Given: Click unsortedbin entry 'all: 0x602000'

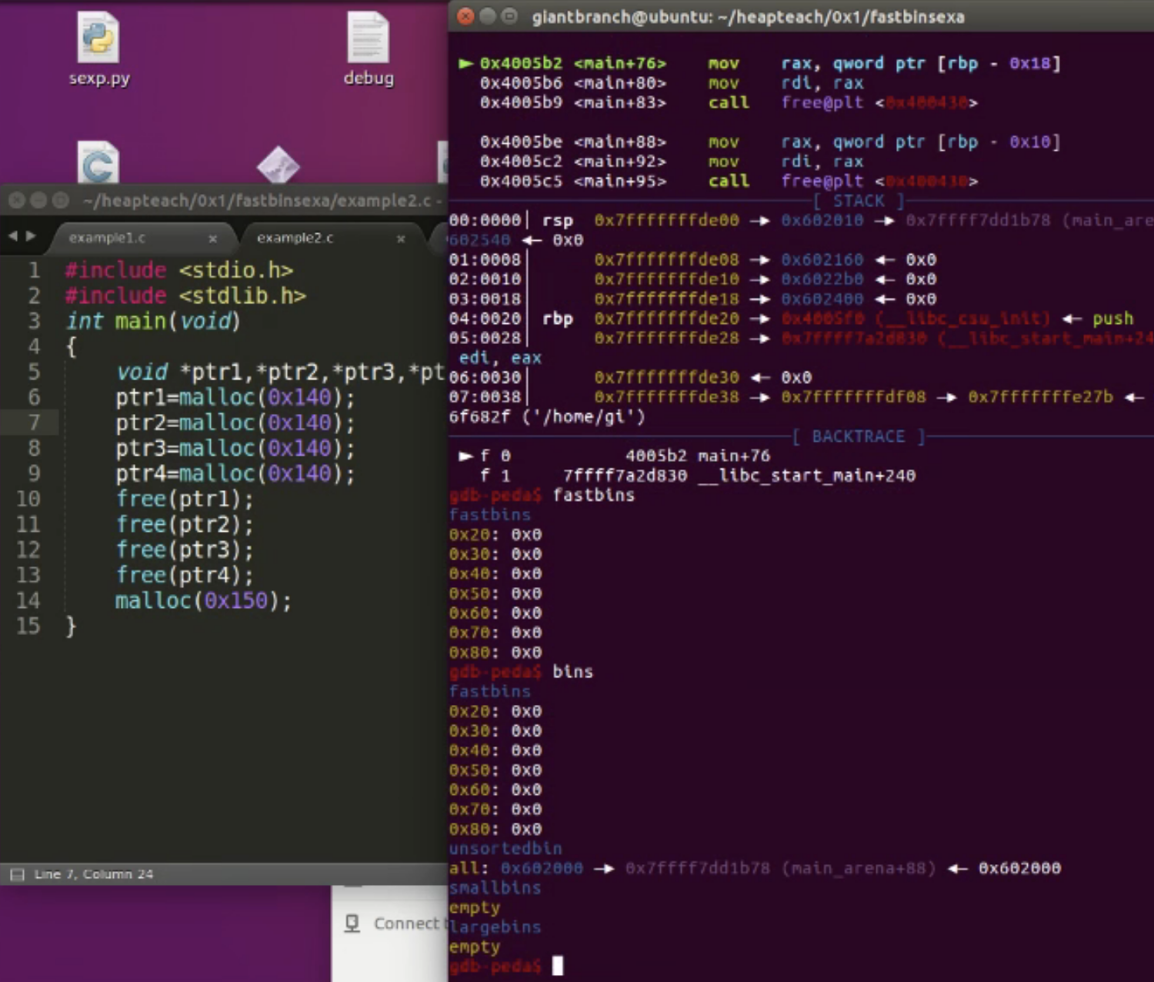Looking at the screenshot, I should pyautogui.click(x=515, y=868).
